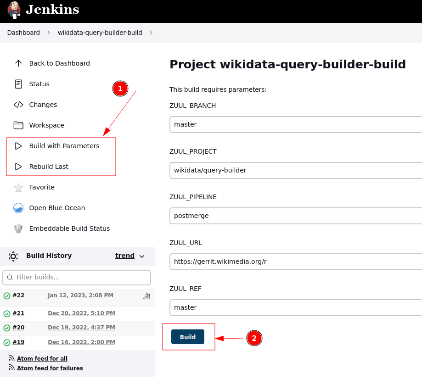Viewport: 422px width, 384px height.
Task: Edit the ZUUL_PIPELINE postmerge field
Action: [x=296, y=216]
